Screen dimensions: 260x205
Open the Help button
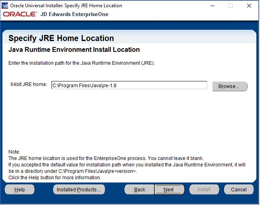click(x=20, y=189)
